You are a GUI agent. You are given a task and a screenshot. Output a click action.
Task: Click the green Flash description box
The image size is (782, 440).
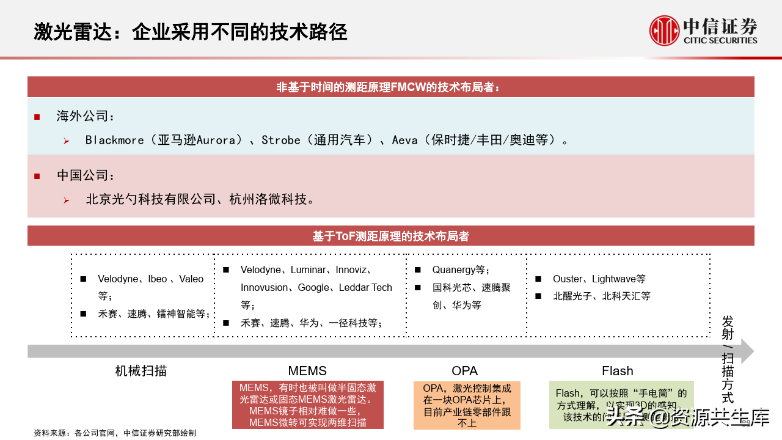pos(621,405)
